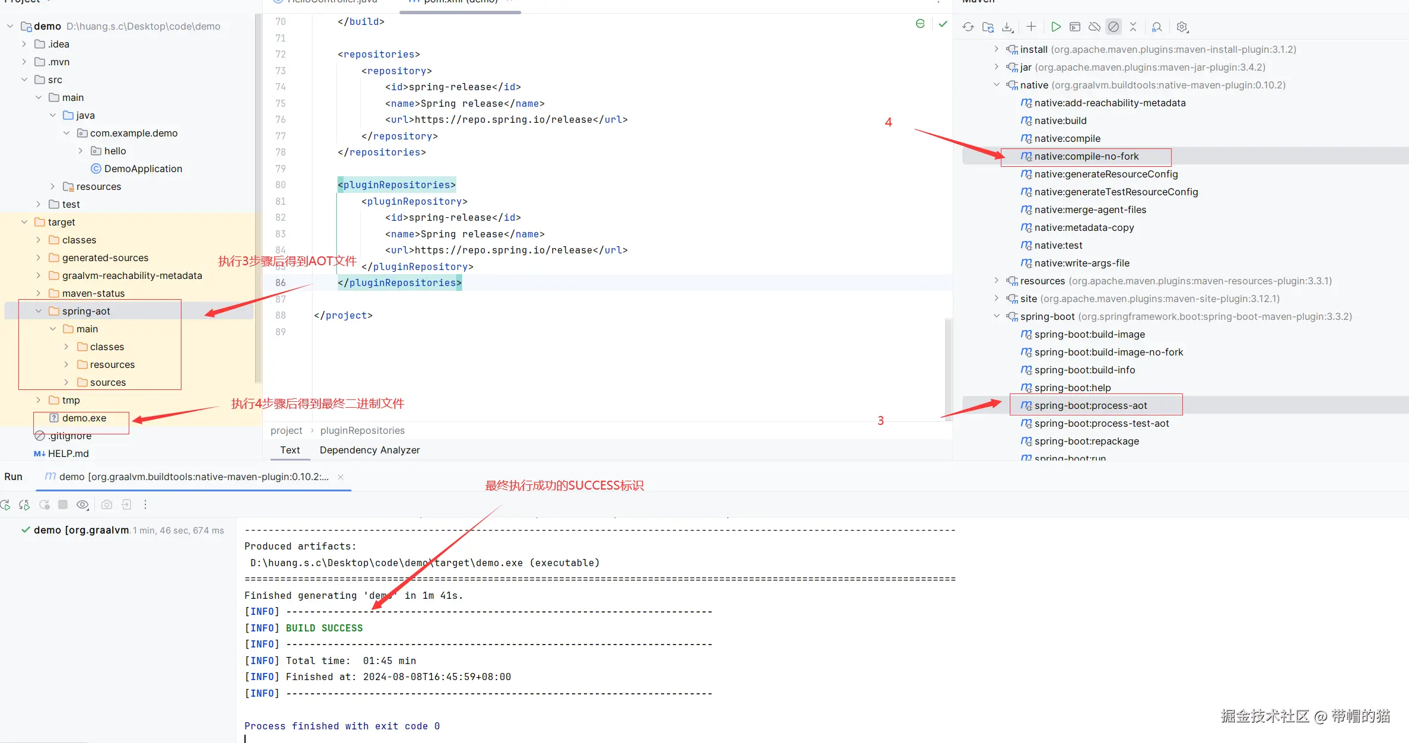Click Execute Maven Goal icon
The width and height of the screenshot is (1409, 743).
click(x=1075, y=27)
